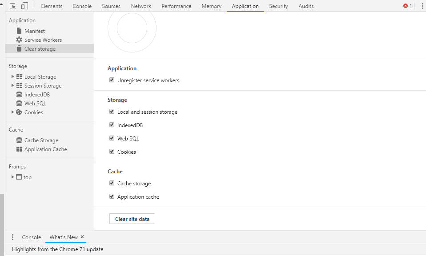Toggle the Local and session storage checkbox
Image resolution: width=426 pixels, height=256 pixels.
112,112
